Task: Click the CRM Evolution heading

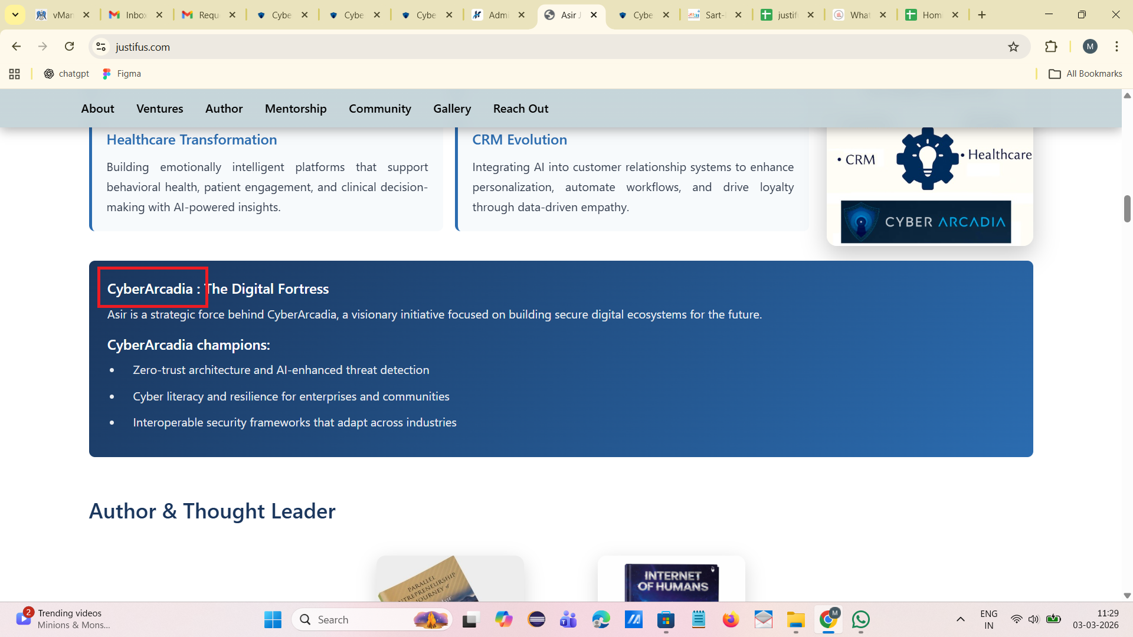Action: (x=519, y=140)
